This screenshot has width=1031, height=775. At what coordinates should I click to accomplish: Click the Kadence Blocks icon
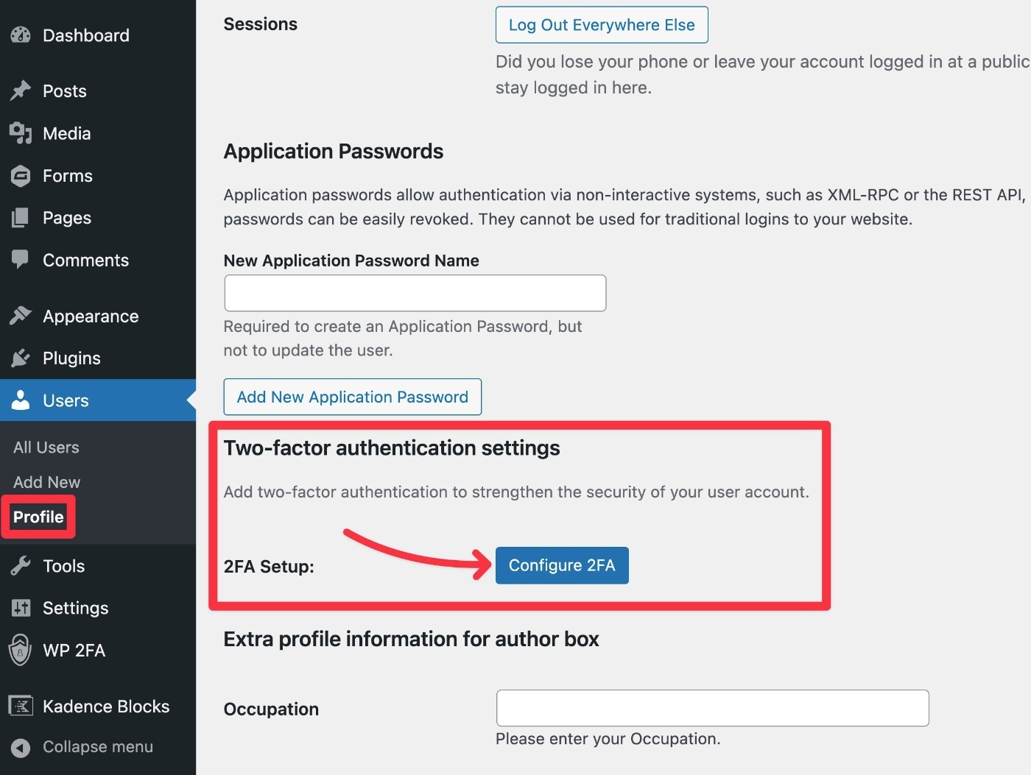[21, 706]
